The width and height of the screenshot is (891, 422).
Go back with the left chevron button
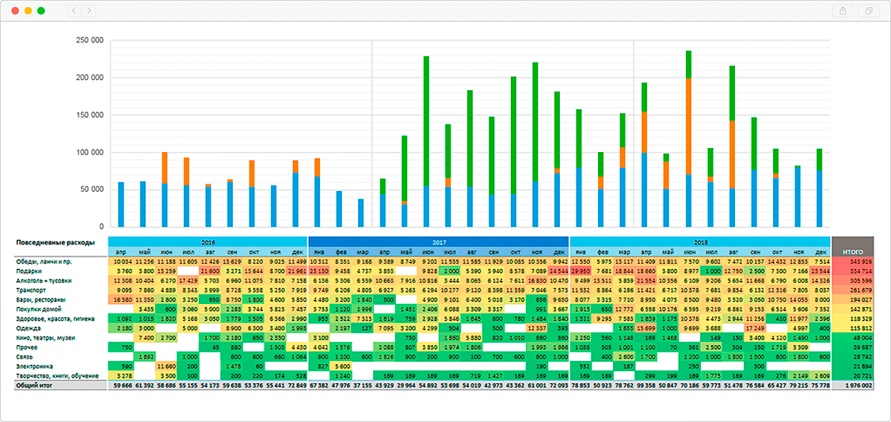74,11
